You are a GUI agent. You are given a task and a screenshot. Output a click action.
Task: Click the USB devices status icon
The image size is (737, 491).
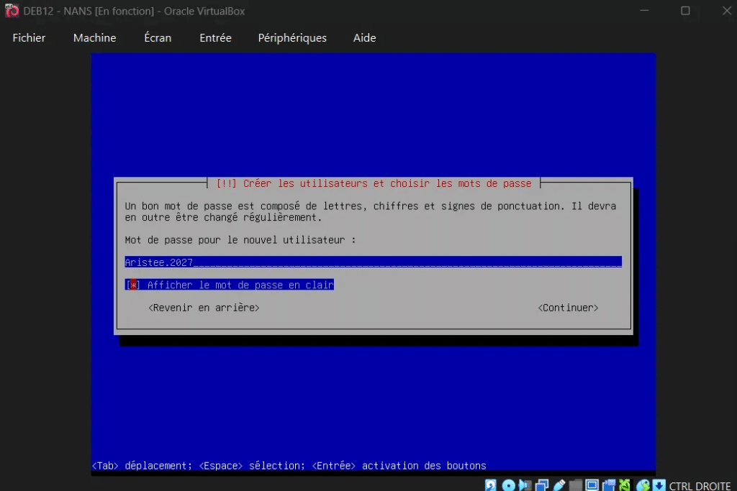(559, 485)
